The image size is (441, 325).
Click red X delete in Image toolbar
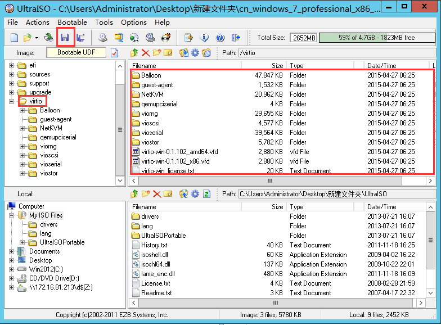146,53
